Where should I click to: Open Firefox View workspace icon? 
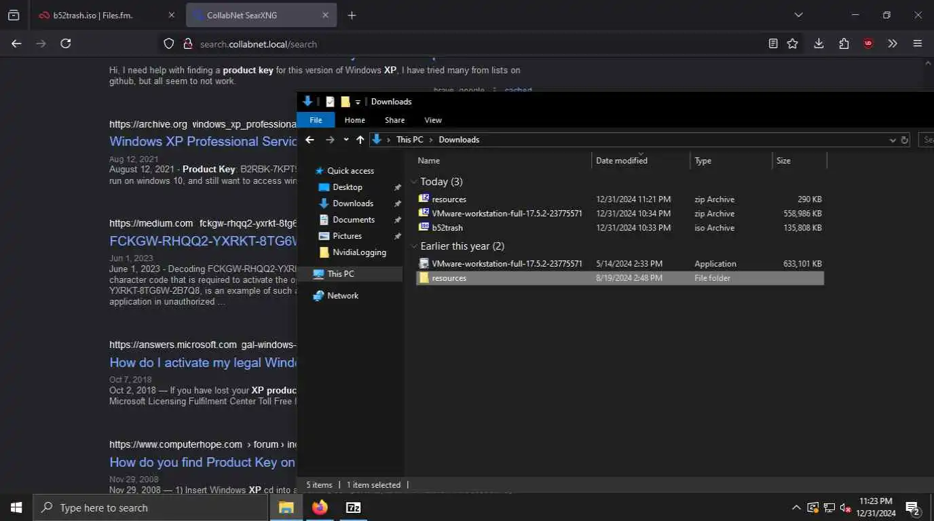pyautogui.click(x=14, y=15)
